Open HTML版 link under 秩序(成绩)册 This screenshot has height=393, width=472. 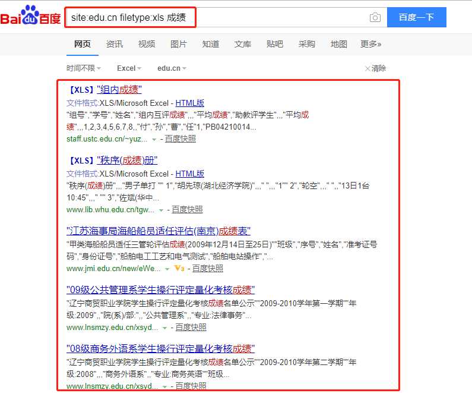pos(189,174)
